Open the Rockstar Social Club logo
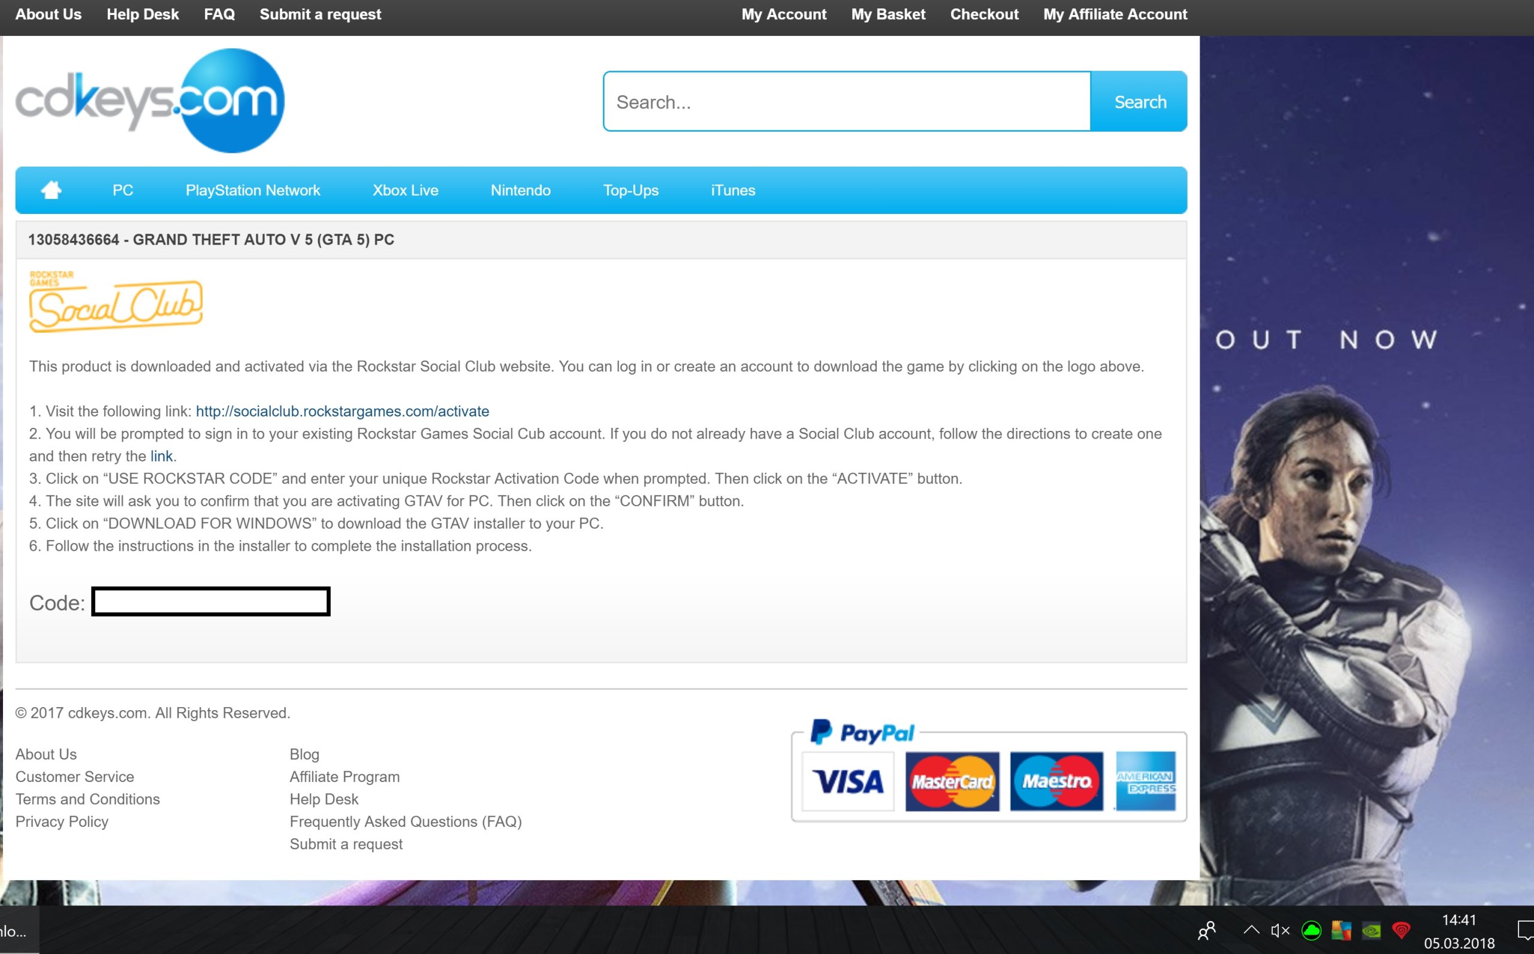Screen dimensions: 1534x954 (116, 301)
